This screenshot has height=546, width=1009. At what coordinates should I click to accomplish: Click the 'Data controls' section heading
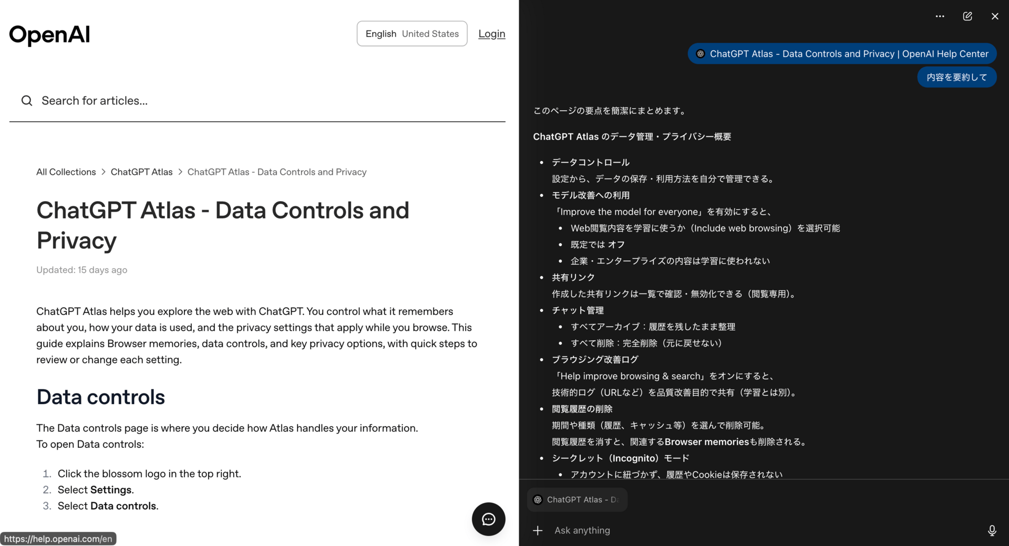[101, 397]
